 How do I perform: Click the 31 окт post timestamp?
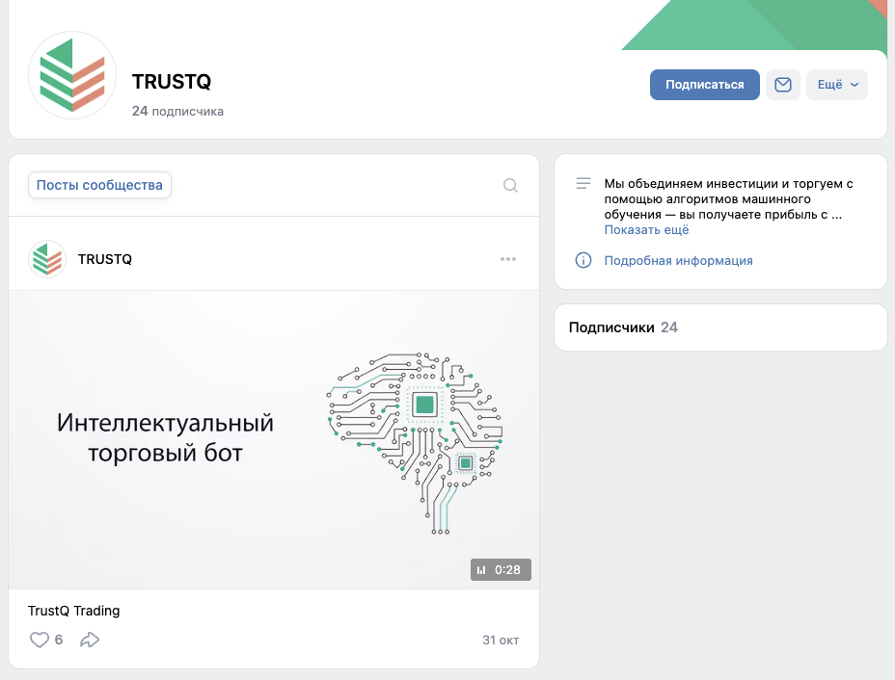coord(501,640)
